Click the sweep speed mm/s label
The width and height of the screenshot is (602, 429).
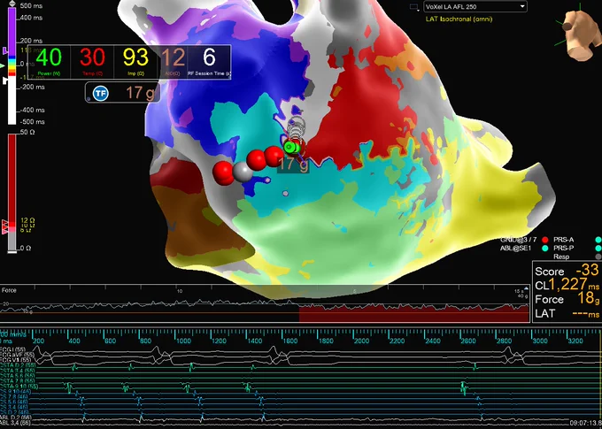[13, 334]
